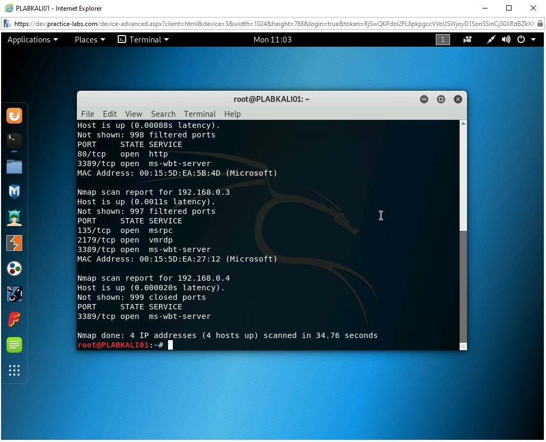Open the system status dropdown arrow
This screenshot has width=546, height=442.
(x=534, y=39)
